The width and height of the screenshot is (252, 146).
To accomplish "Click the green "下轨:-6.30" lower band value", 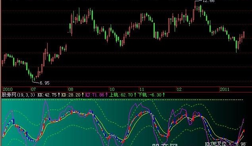I will [150, 95].
